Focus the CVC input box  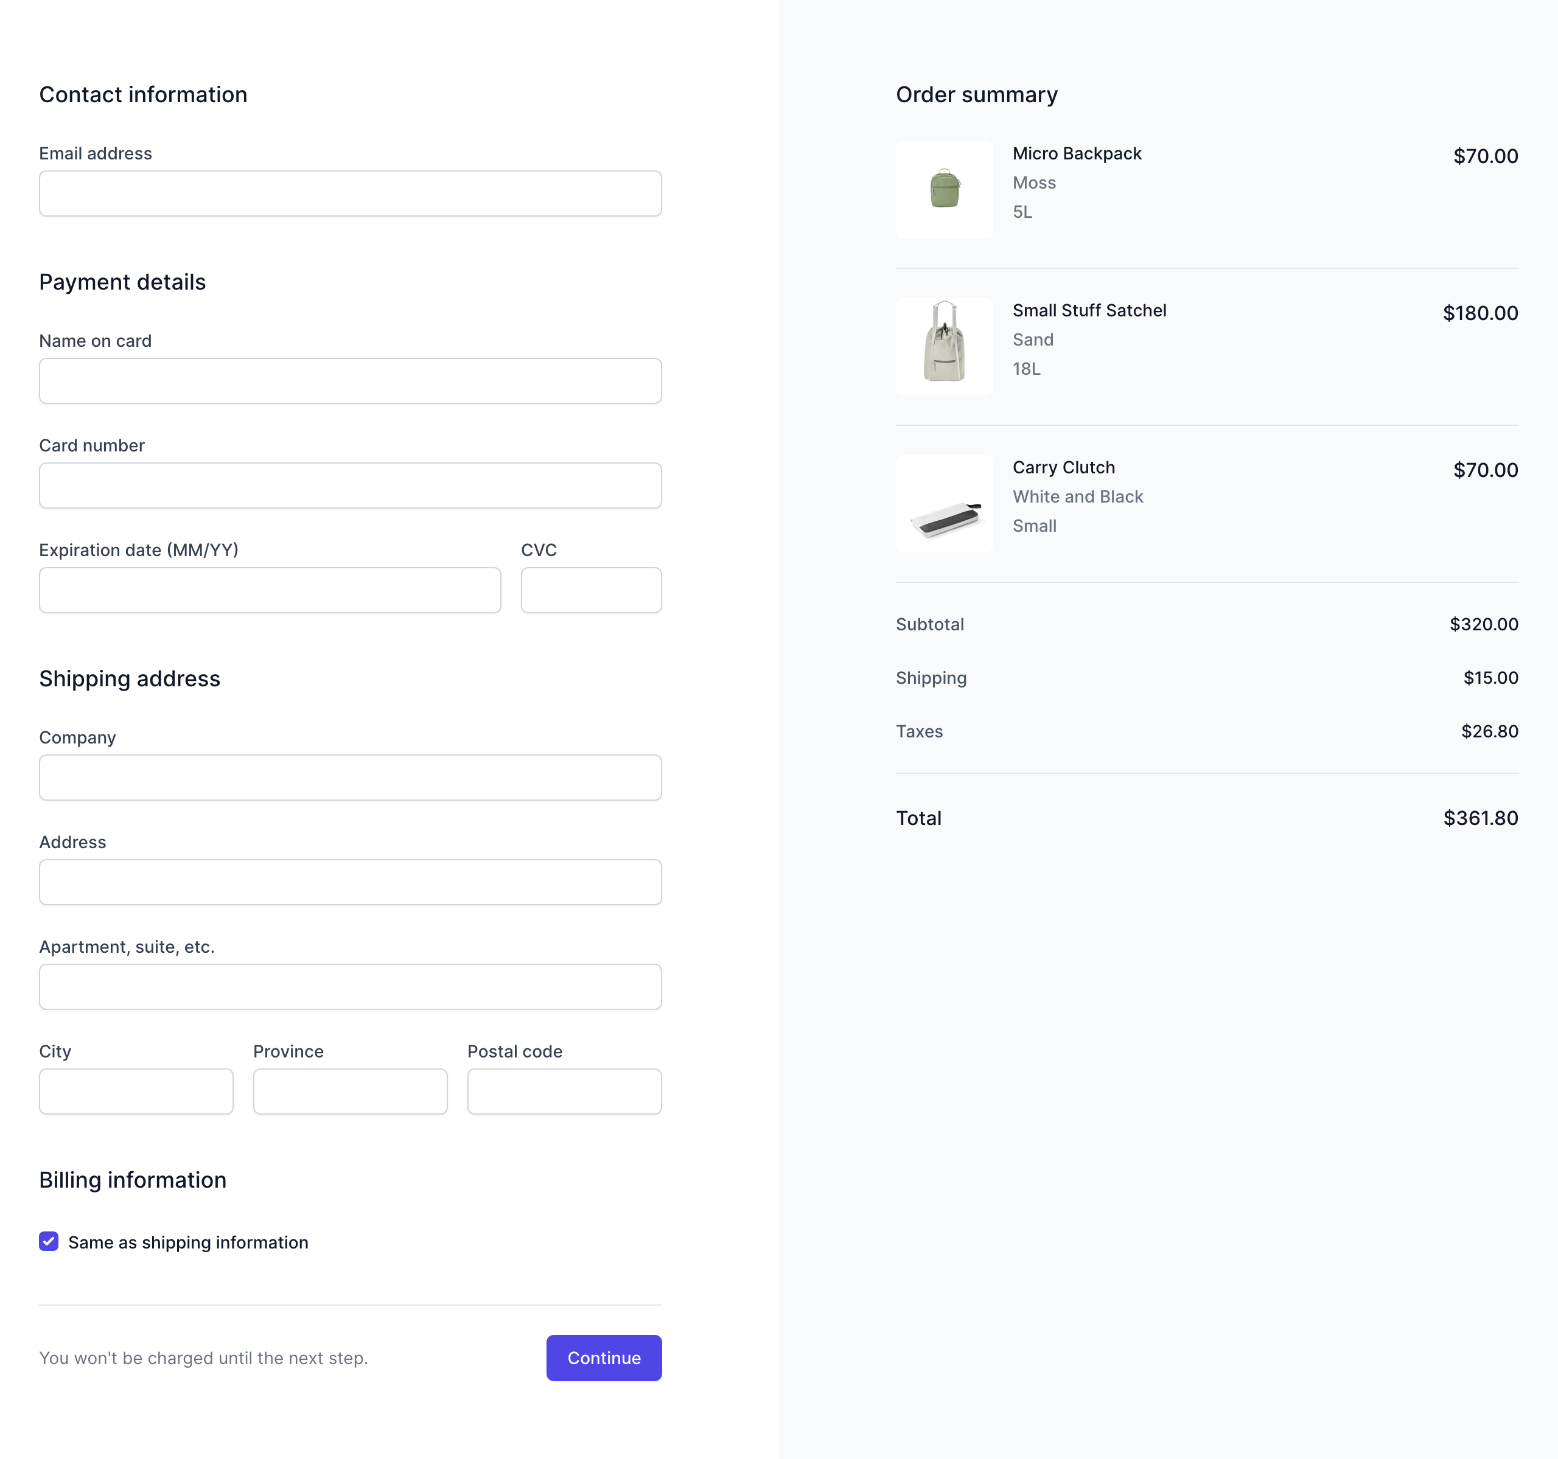pyautogui.click(x=591, y=590)
